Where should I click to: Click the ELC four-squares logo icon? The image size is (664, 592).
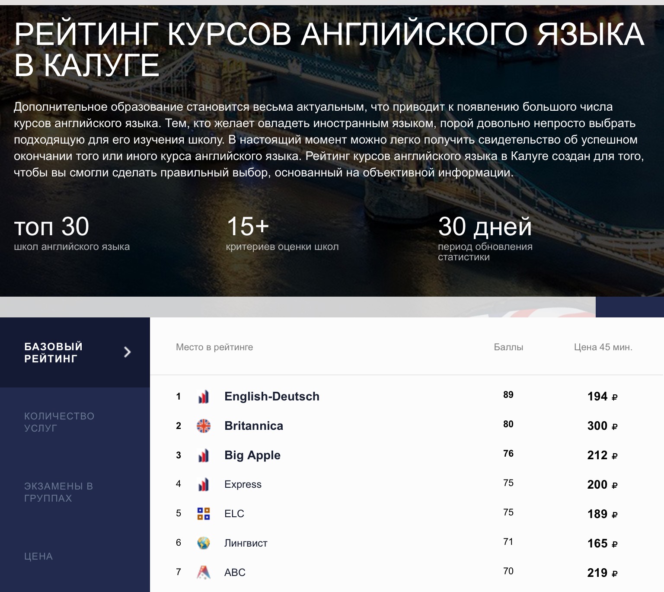click(204, 514)
